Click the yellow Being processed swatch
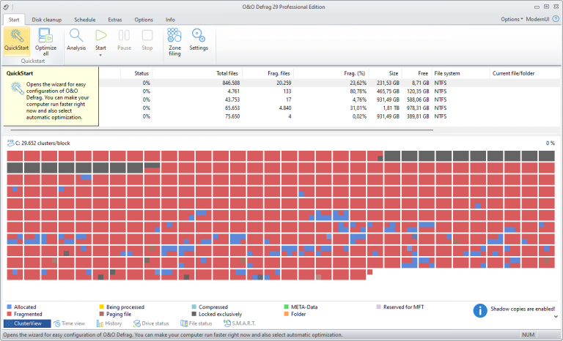 (102, 307)
